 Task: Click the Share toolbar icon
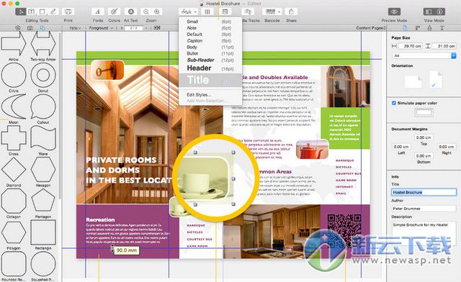[x=291, y=12]
